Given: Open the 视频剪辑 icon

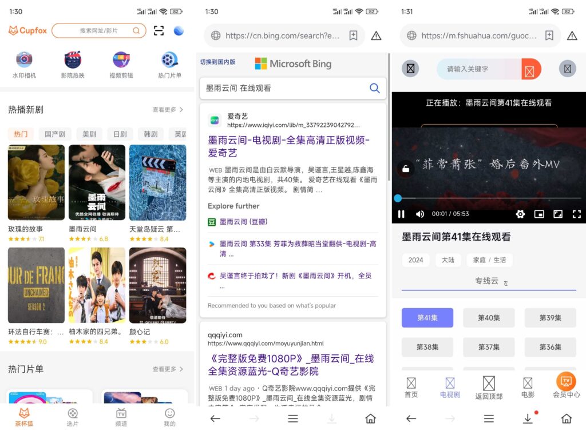Looking at the screenshot, I should point(121,59).
